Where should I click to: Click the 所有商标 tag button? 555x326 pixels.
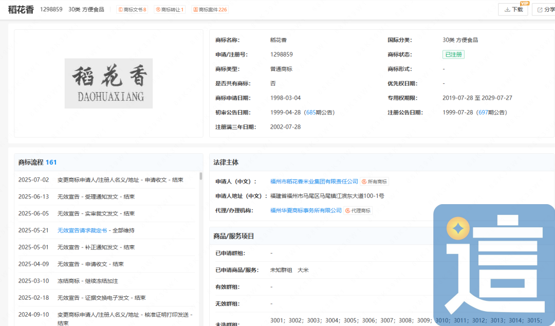coord(375,182)
